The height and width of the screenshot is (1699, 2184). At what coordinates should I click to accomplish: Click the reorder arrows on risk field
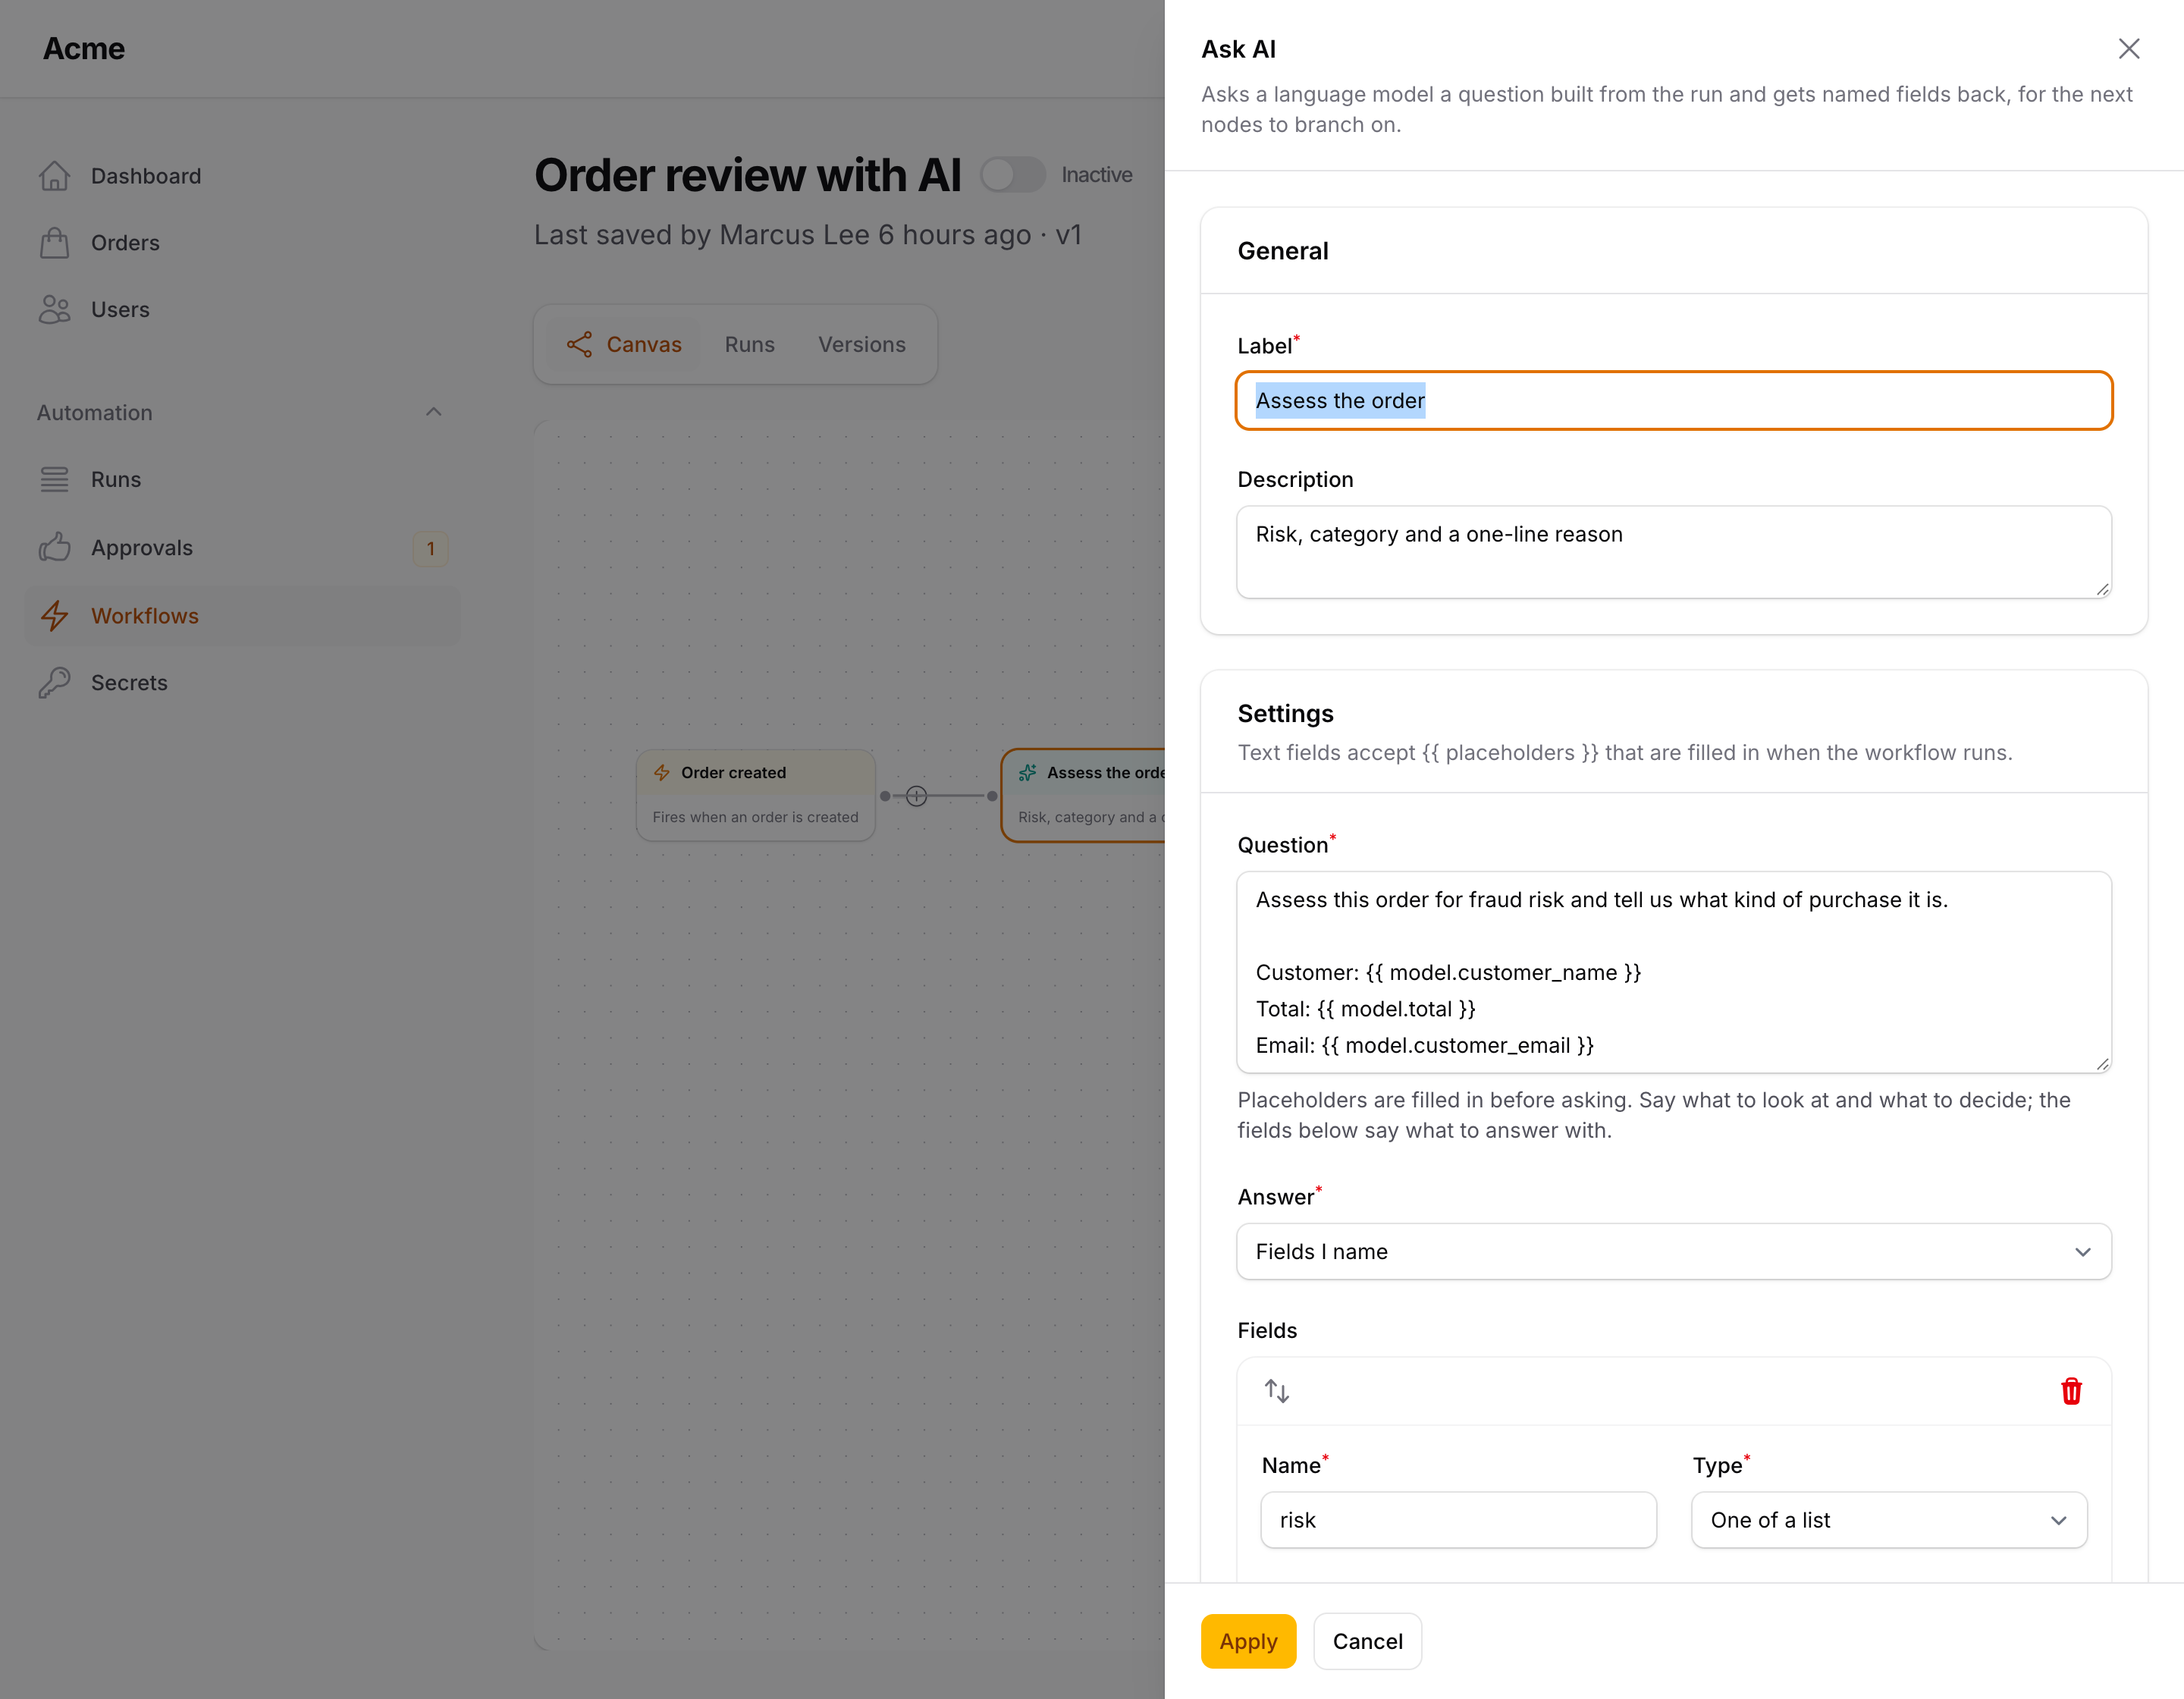(1277, 1391)
